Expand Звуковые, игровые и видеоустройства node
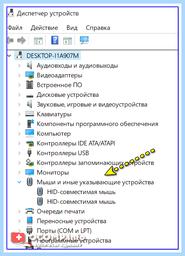 coord(19,104)
